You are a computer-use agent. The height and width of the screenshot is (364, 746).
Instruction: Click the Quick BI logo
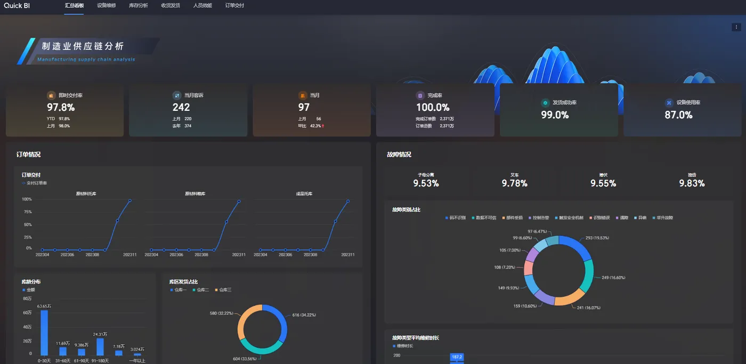coord(17,5)
